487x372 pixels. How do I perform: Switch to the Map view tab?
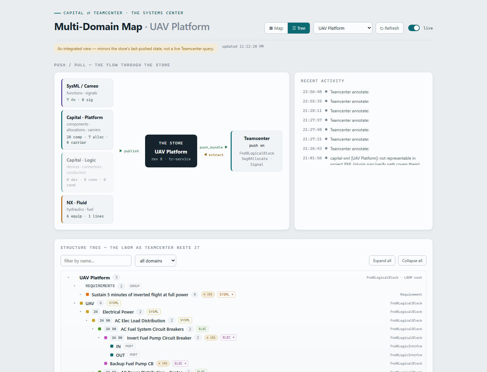276,28
